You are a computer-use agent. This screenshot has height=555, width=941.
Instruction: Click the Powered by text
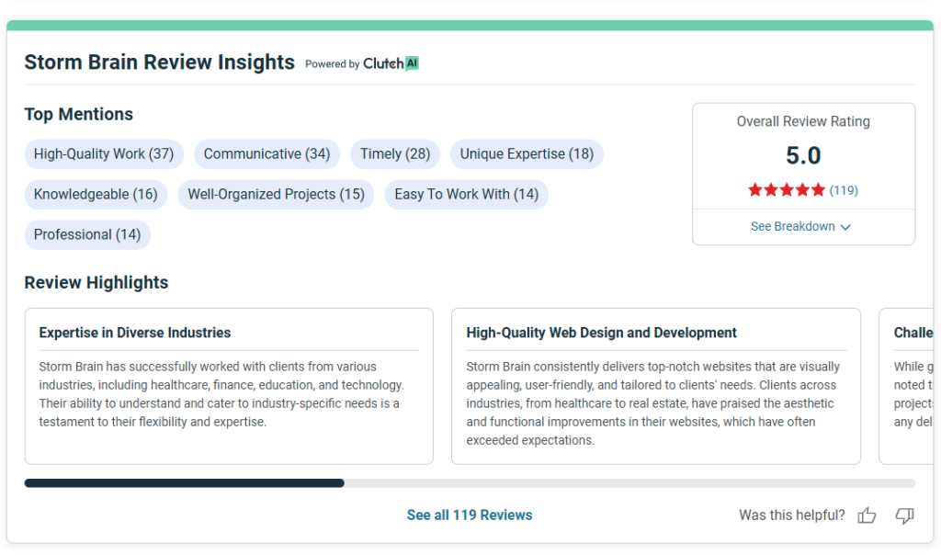(332, 64)
